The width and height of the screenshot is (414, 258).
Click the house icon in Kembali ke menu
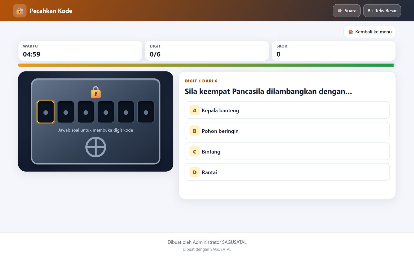(x=351, y=32)
